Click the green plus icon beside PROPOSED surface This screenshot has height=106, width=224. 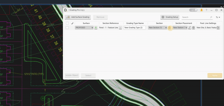click(96, 28)
